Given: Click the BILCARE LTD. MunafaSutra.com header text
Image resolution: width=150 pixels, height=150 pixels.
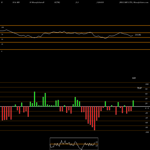Looking at the screenshot, I should click(x=134, y=2).
